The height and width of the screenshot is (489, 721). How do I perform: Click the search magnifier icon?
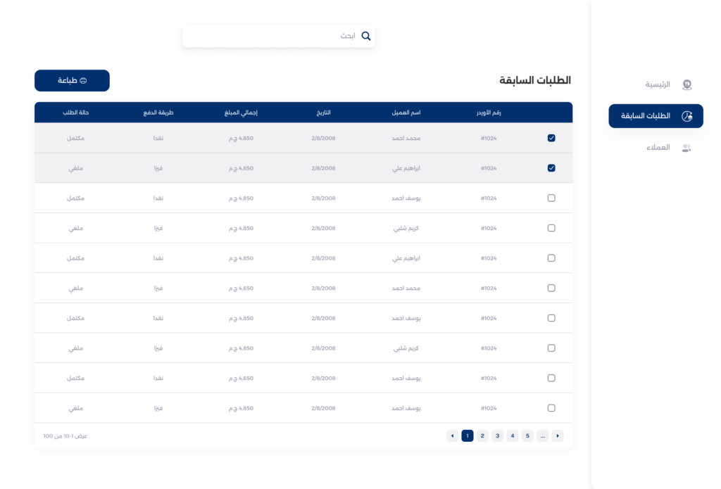(365, 36)
